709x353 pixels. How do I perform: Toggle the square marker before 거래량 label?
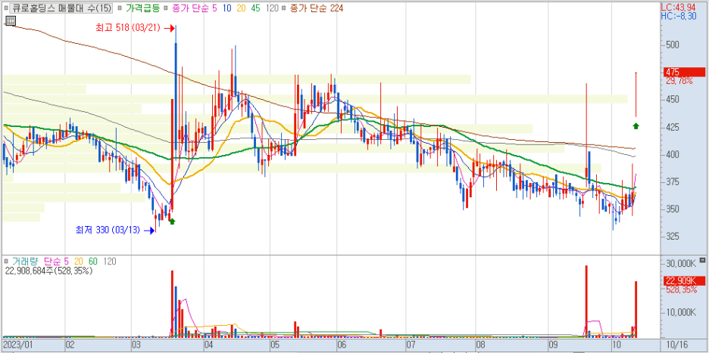pos(6,261)
